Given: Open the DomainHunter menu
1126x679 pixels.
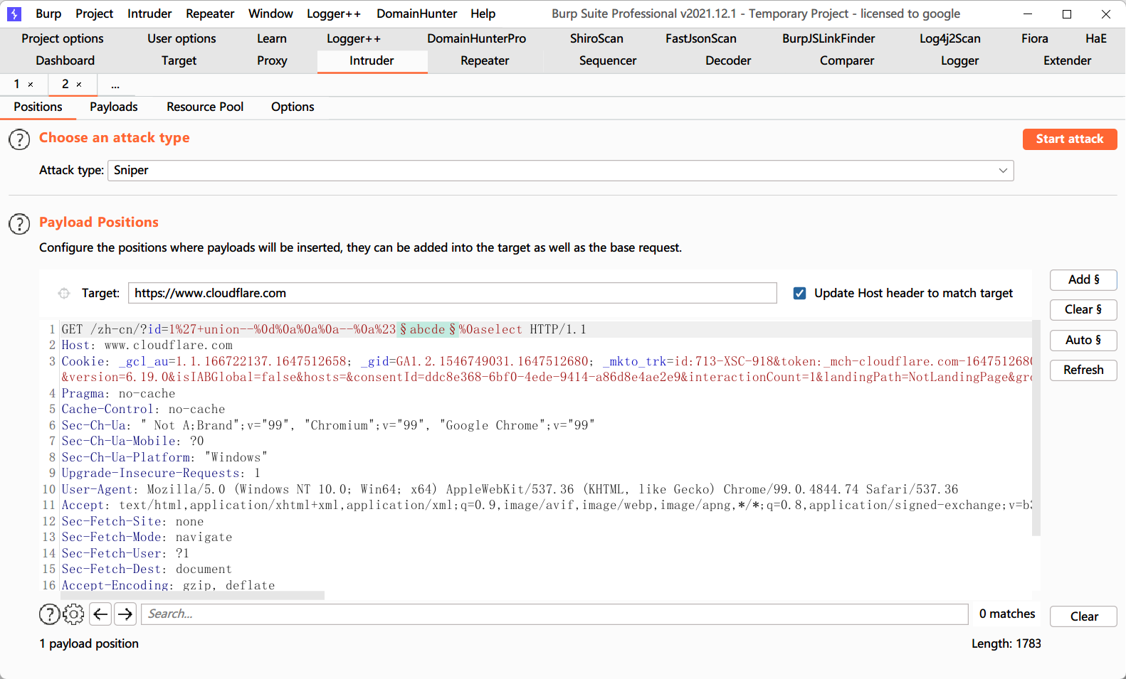Looking at the screenshot, I should click(417, 14).
